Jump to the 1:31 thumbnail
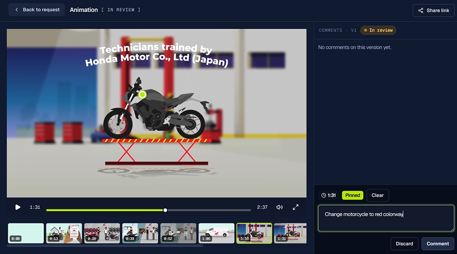 [290, 233]
